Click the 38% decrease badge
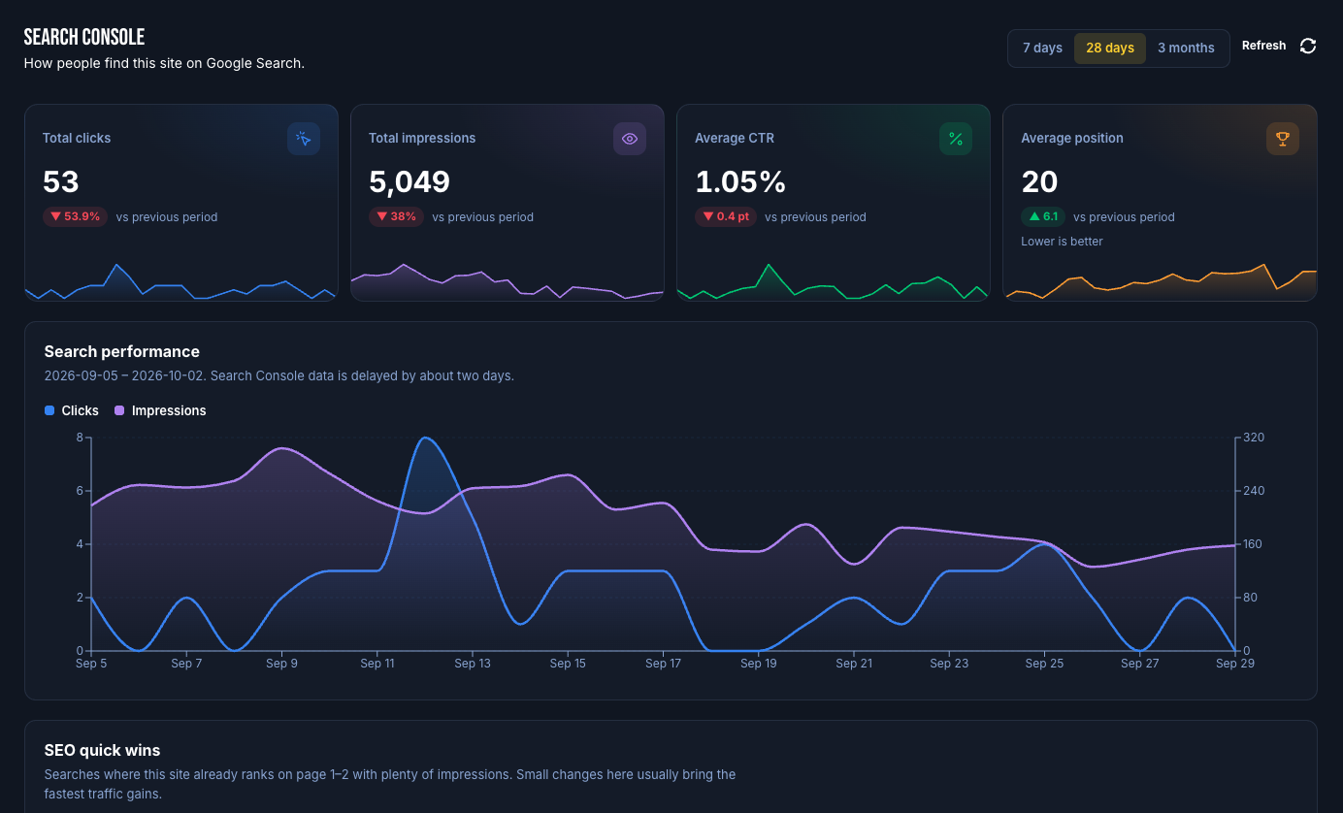Viewport: 1343px width, 813px height. click(x=396, y=217)
